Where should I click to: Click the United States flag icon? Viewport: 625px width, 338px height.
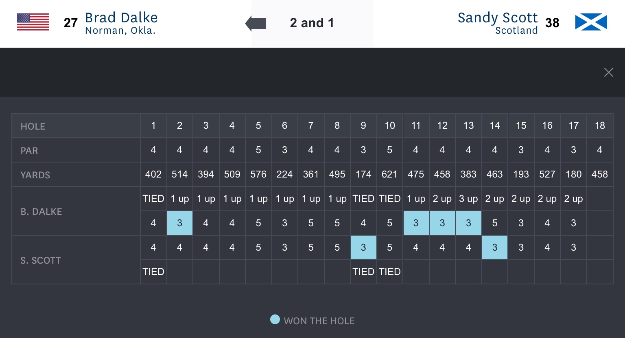click(x=33, y=22)
